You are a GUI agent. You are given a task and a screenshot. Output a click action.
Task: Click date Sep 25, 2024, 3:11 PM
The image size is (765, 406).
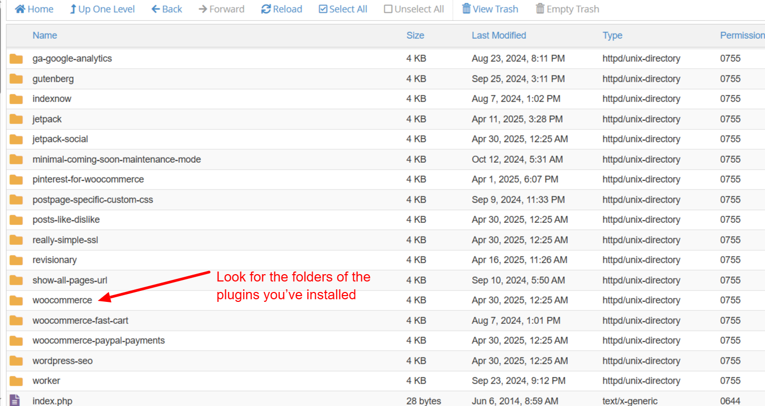[518, 78]
